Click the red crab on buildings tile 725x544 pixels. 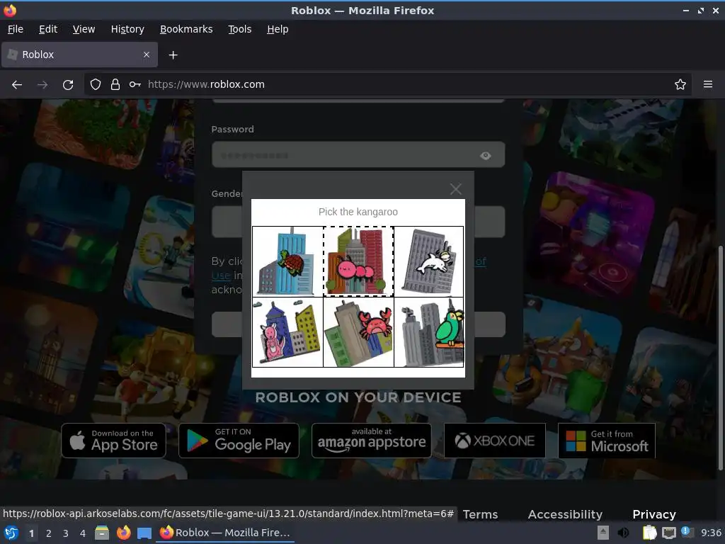coord(358,332)
